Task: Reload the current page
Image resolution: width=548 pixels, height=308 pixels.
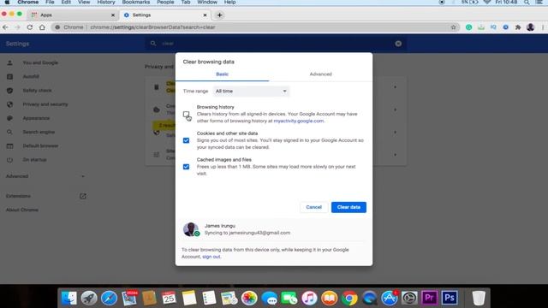Action: pos(30,27)
